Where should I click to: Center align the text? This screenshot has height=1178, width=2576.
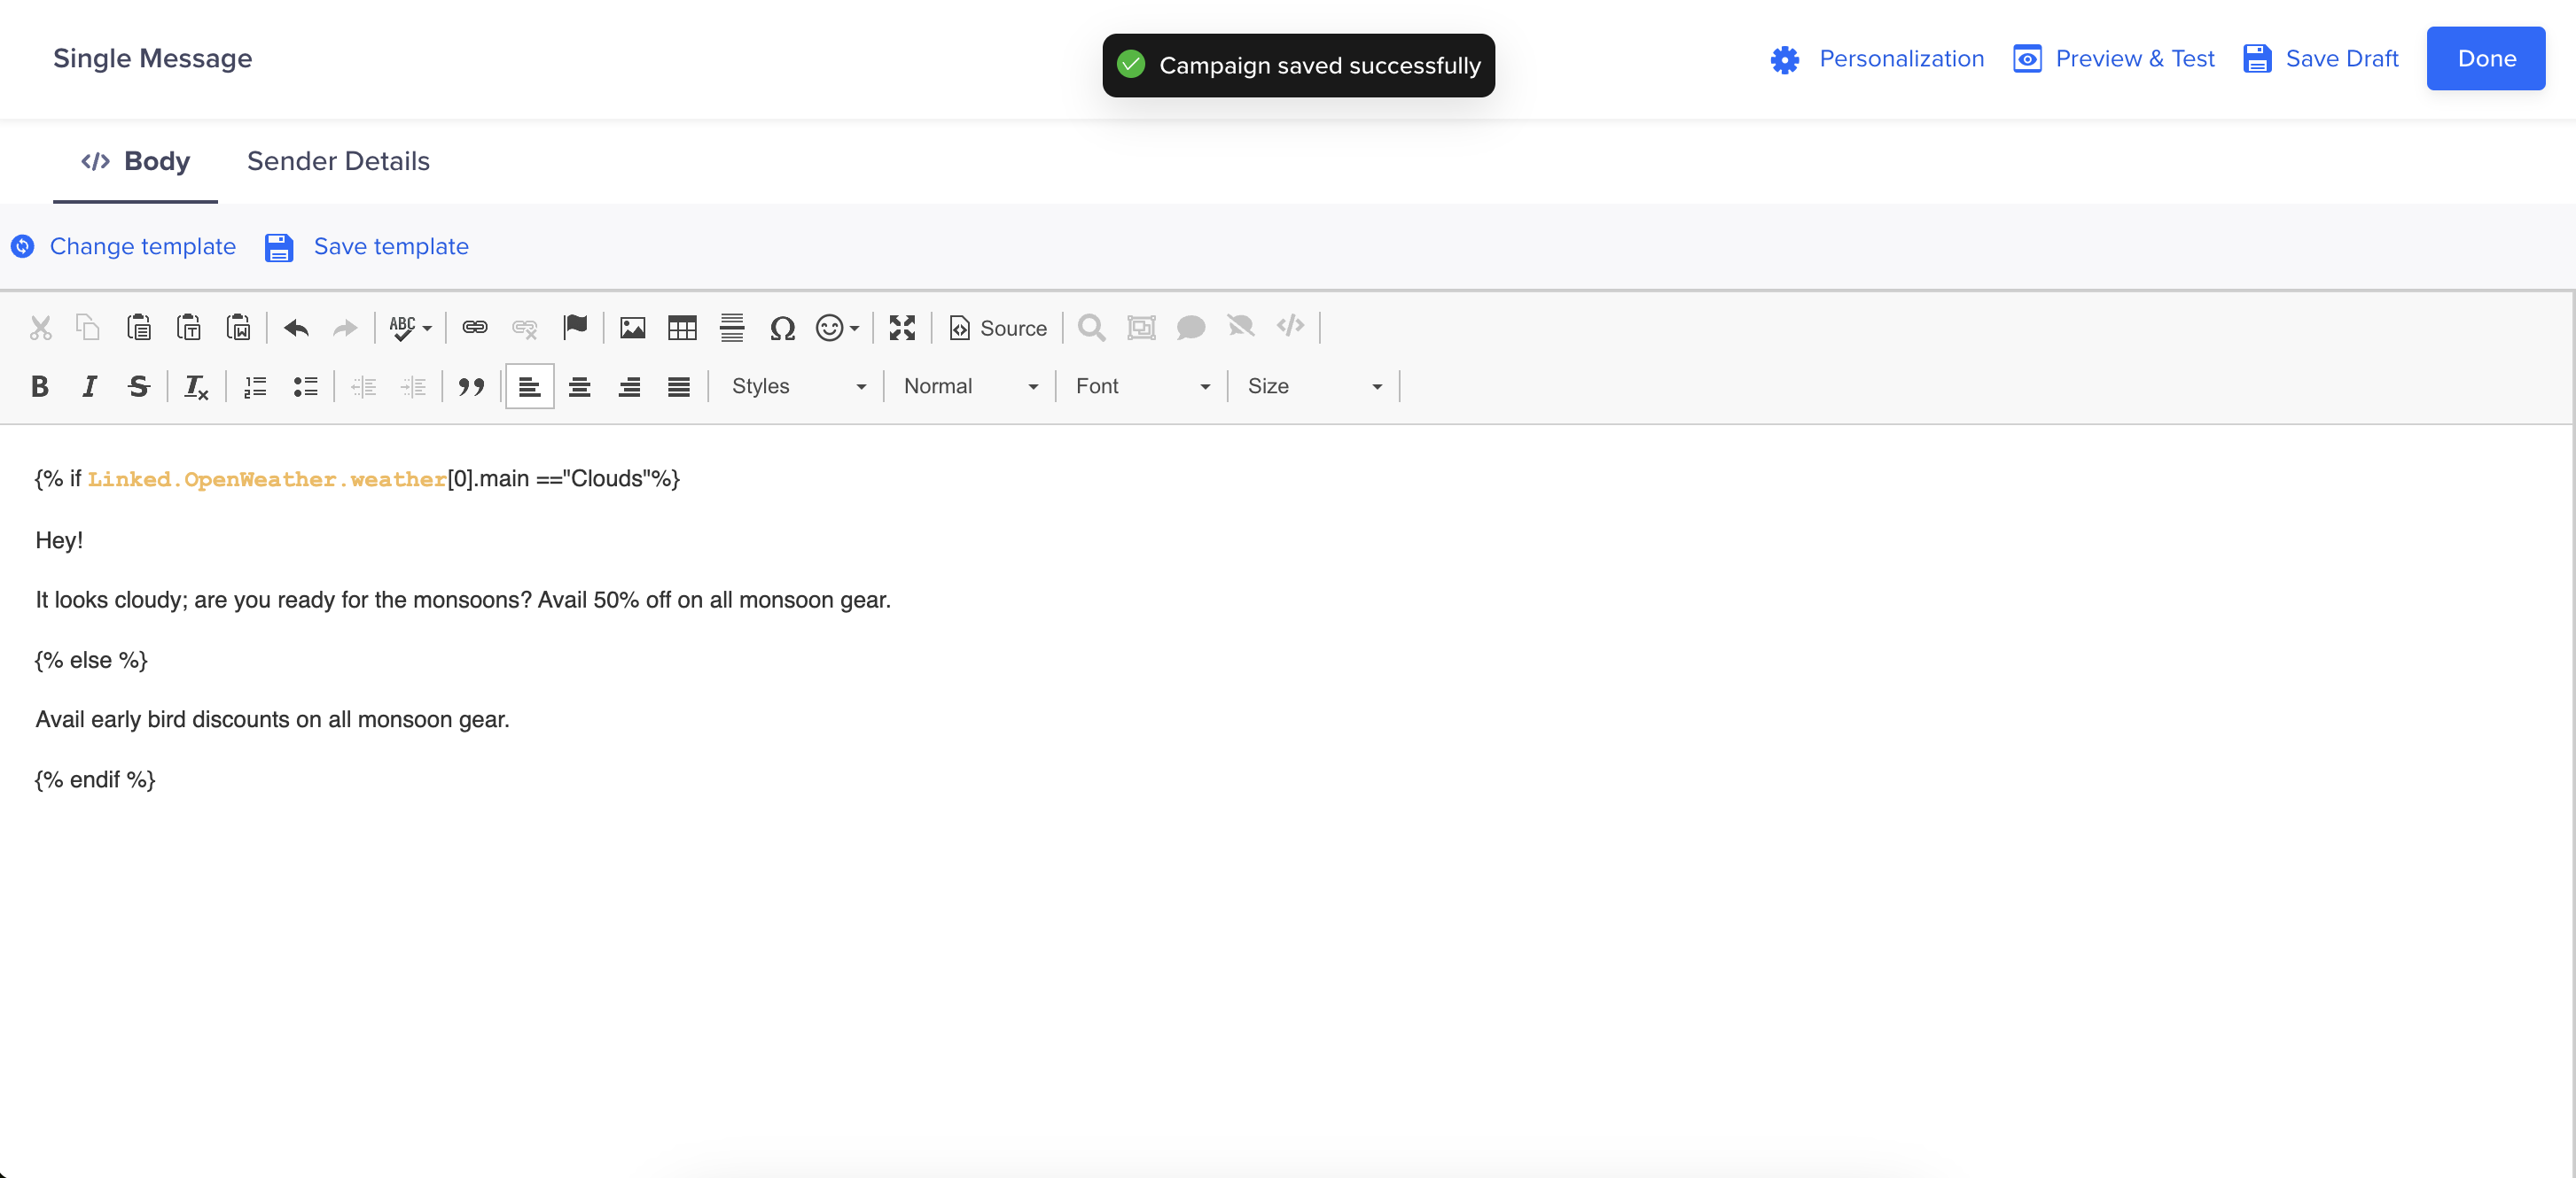(579, 387)
